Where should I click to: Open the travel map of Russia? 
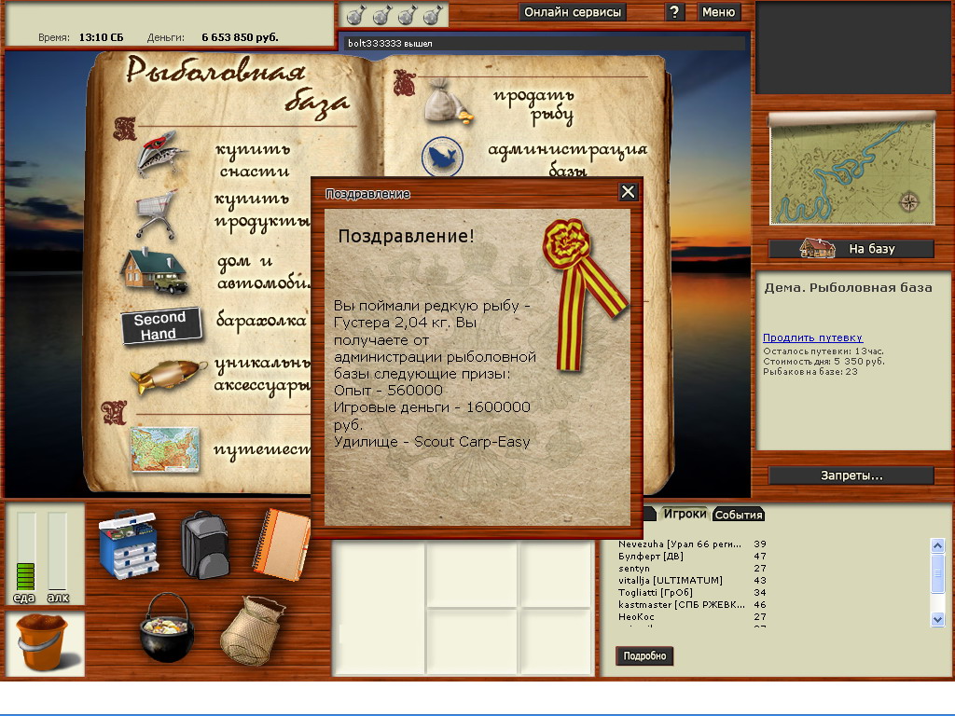click(164, 450)
